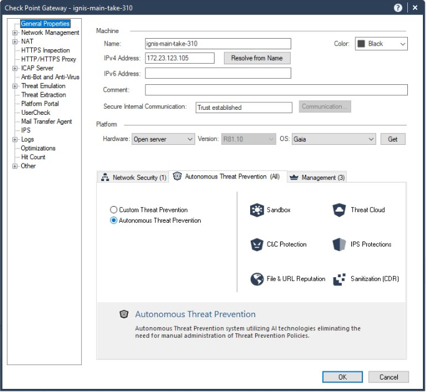426x392 pixels.
Task: Click the Sanitization (CDR) icon
Action: point(339,279)
